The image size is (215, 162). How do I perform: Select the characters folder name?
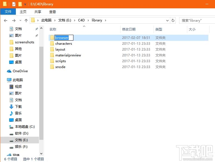64,44
